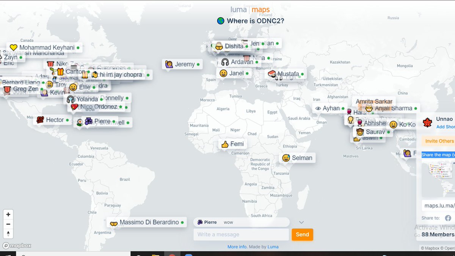Click the sparkling heart icon beside Nico Ordonez
This screenshot has width=455, height=256.
(x=74, y=107)
